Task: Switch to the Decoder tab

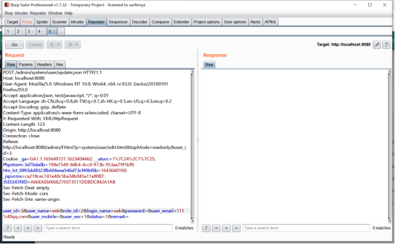Action: coord(139,22)
